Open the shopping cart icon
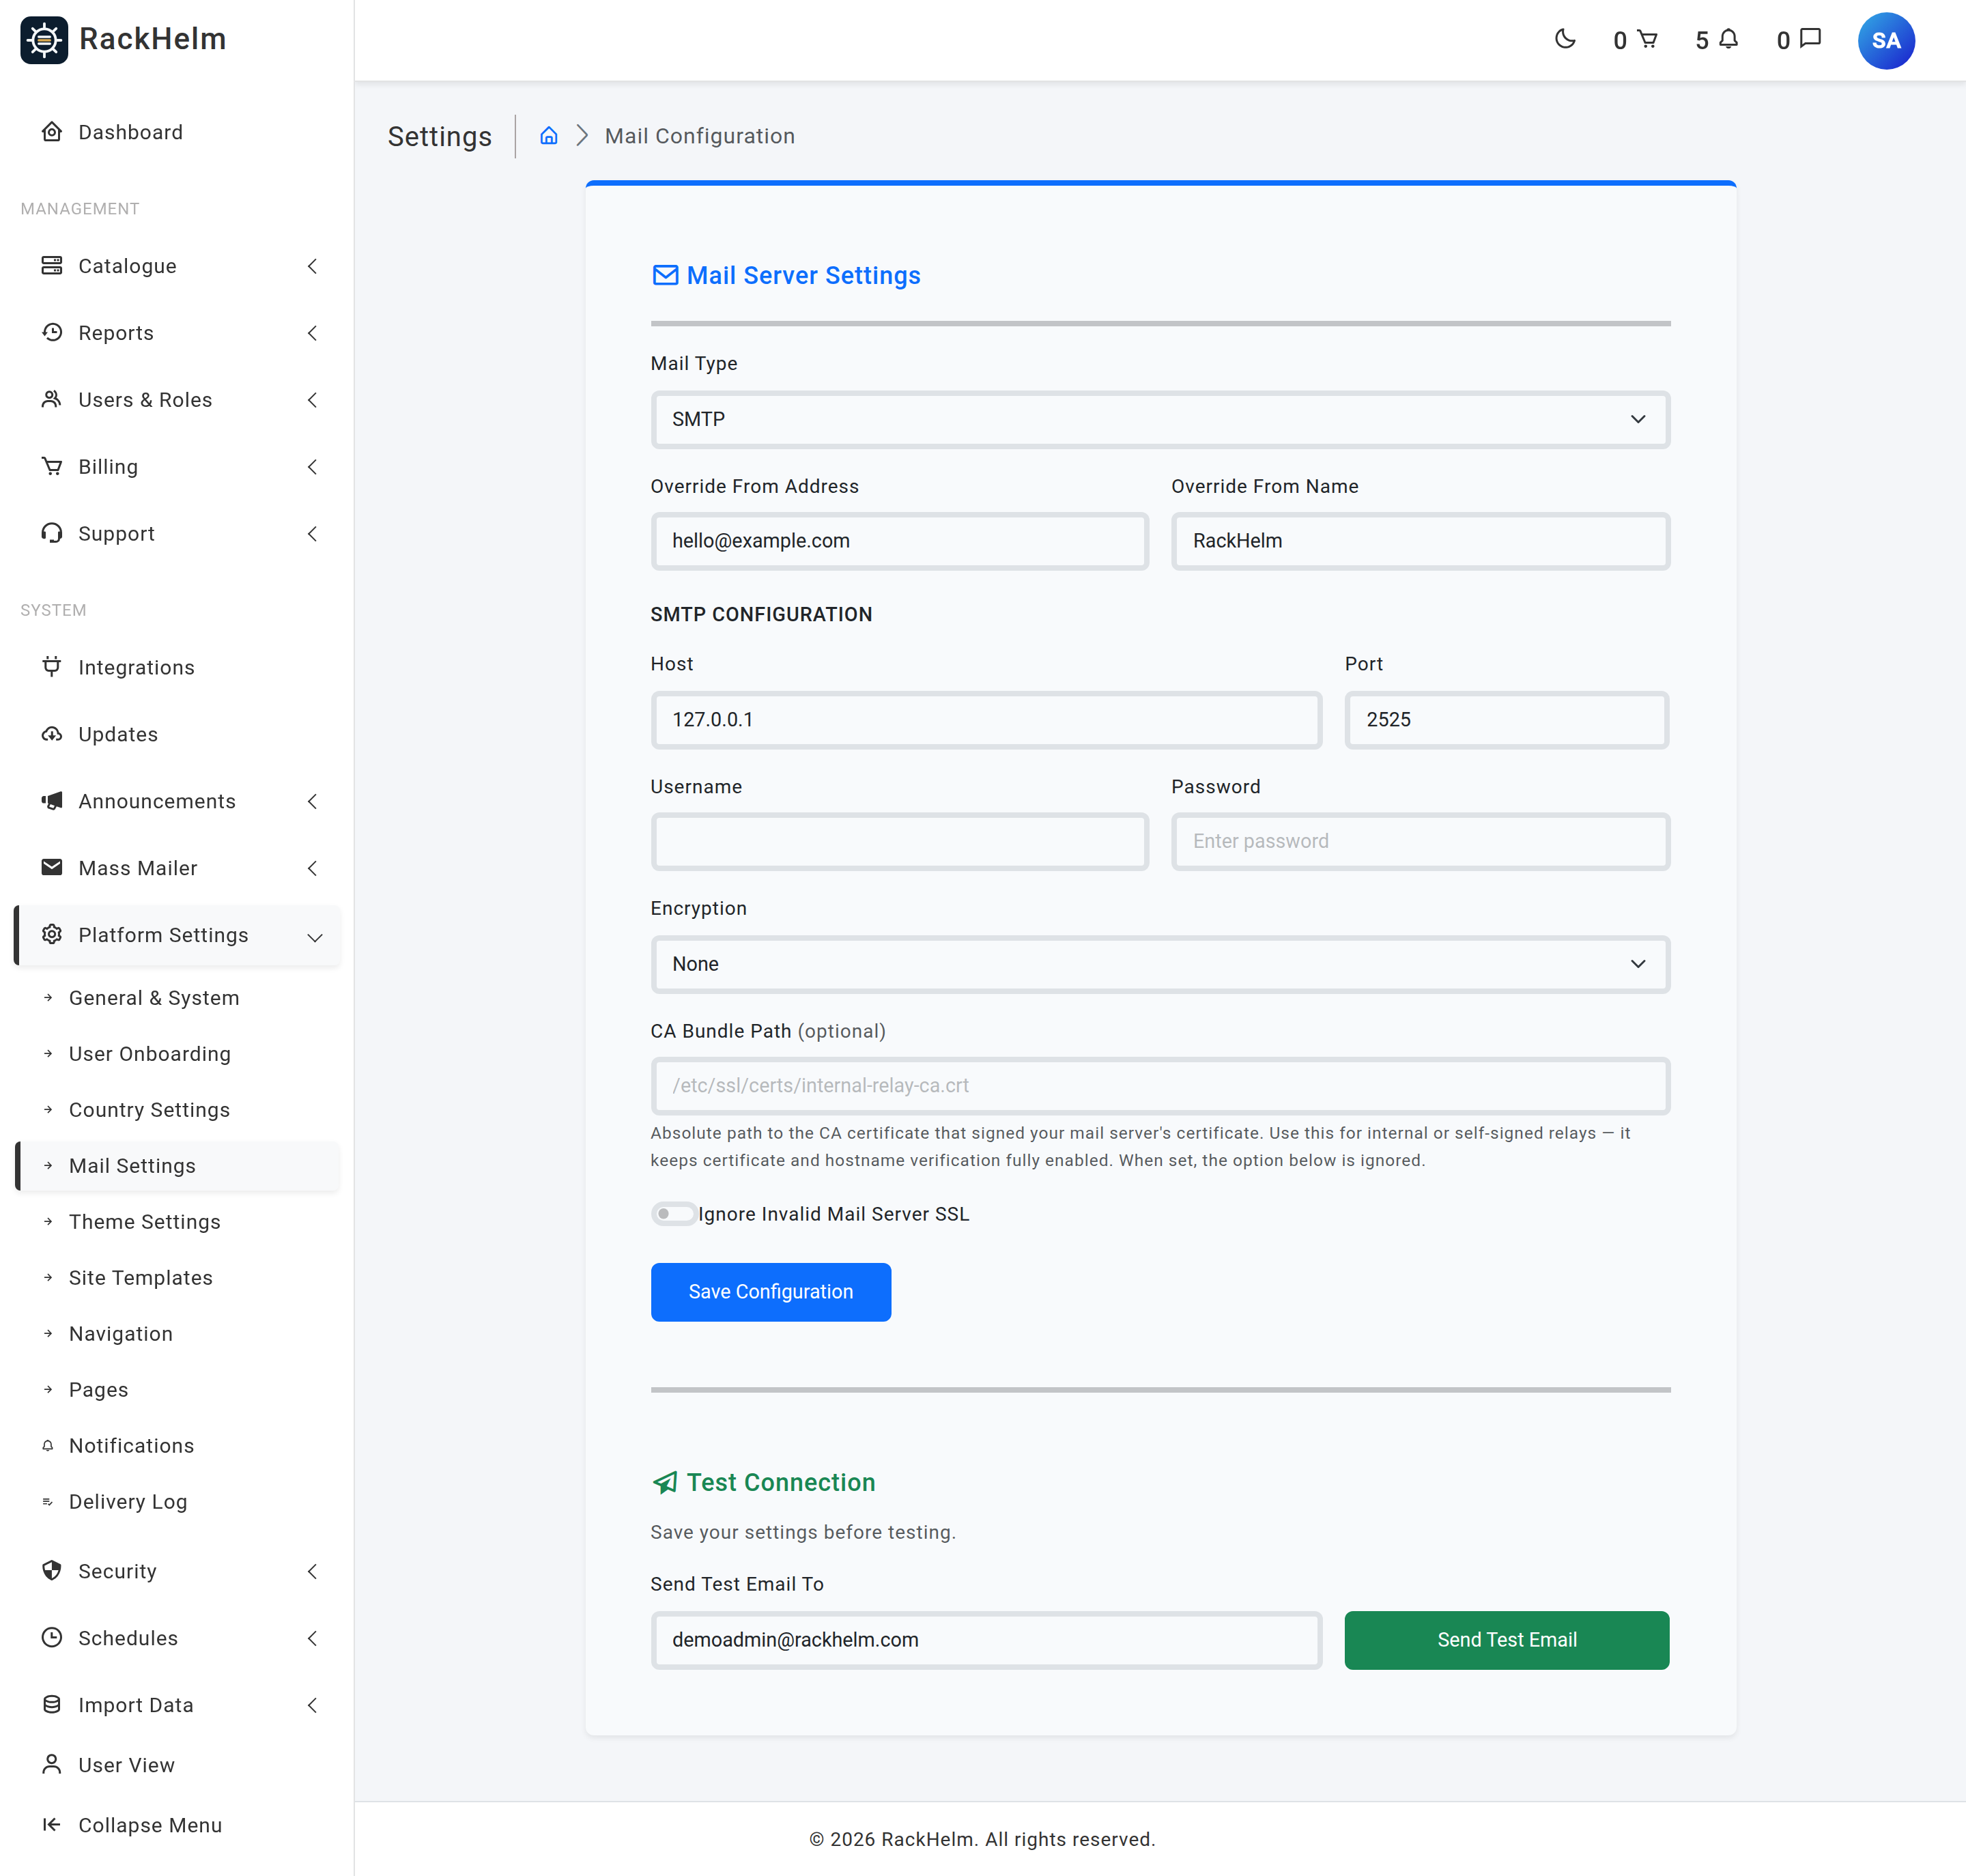The width and height of the screenshot is (1966, 1876). click(x=1647, y=39)
